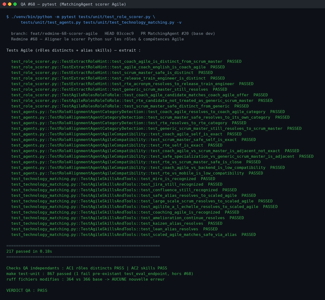This screenshot has width=325, height=300.
Task: Select test_lean_alias_resolves line
Action: [x=114, y=229]
